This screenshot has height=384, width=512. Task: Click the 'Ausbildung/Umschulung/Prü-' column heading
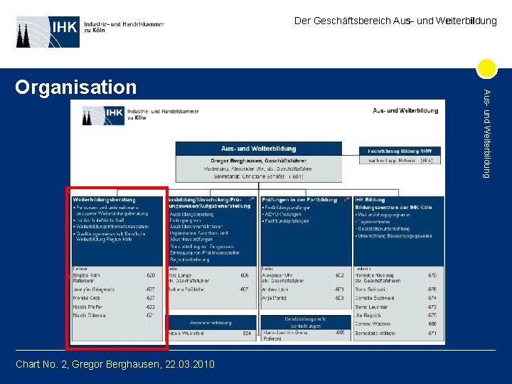pos(205,200)
